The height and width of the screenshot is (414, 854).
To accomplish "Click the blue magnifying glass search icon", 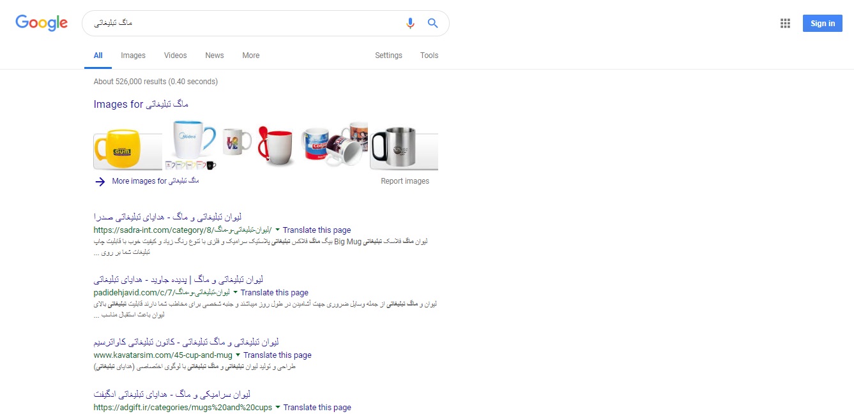I will (x=432, y=23).
